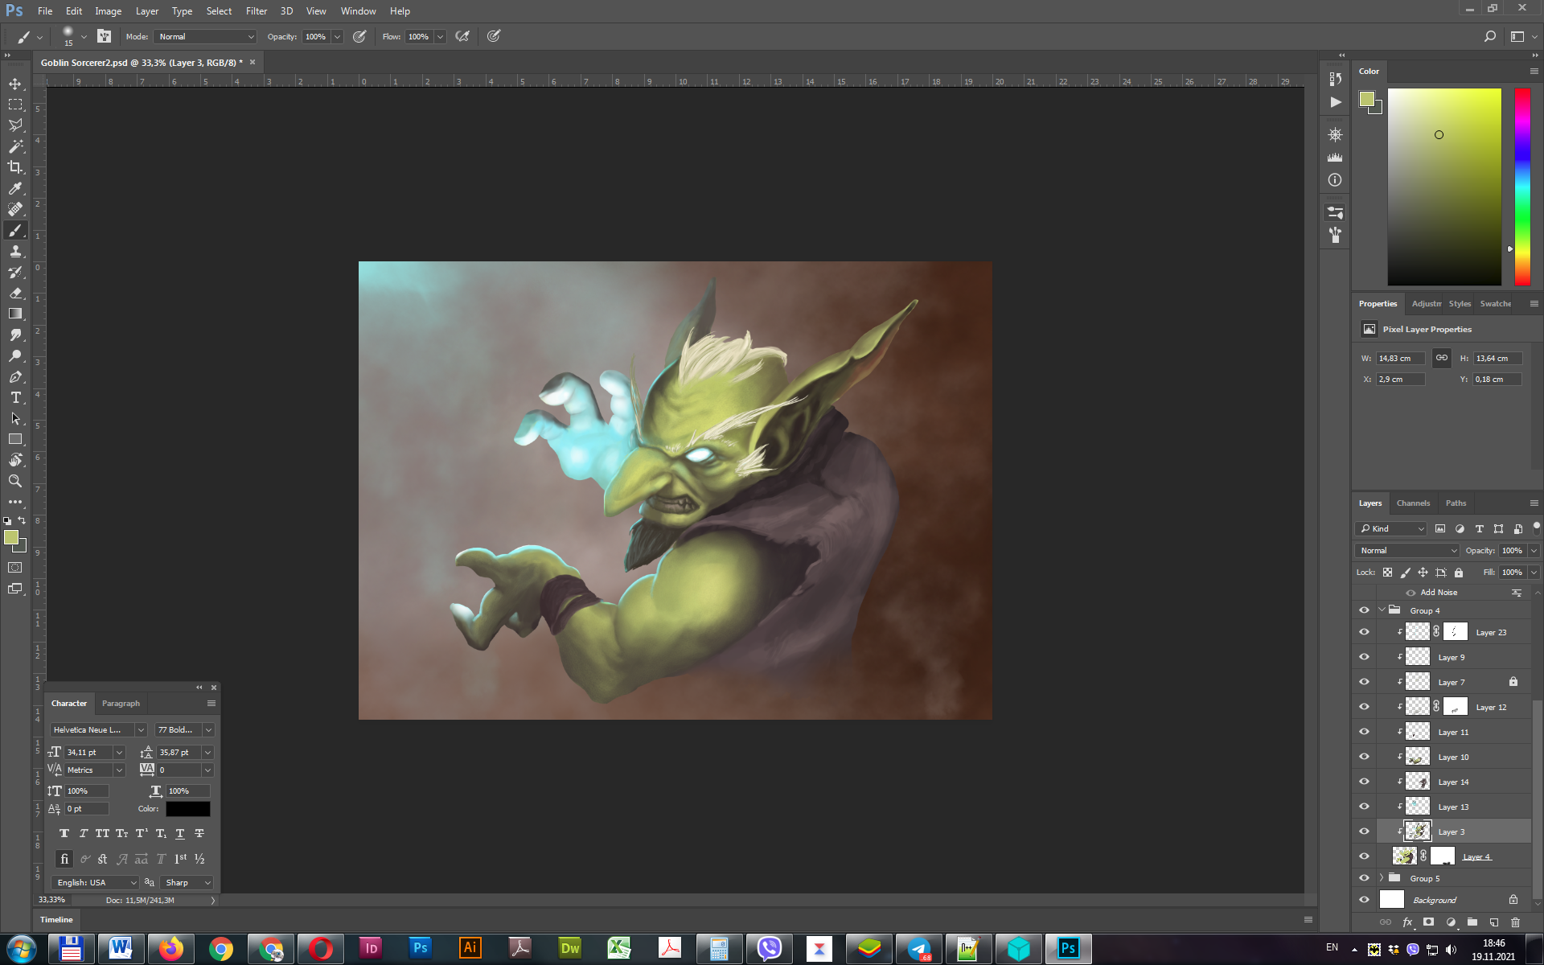Viewport: 1544px width, 965px height.
Task: Click the foreground color swatch in Color panel
Action: pos(1367,99)
